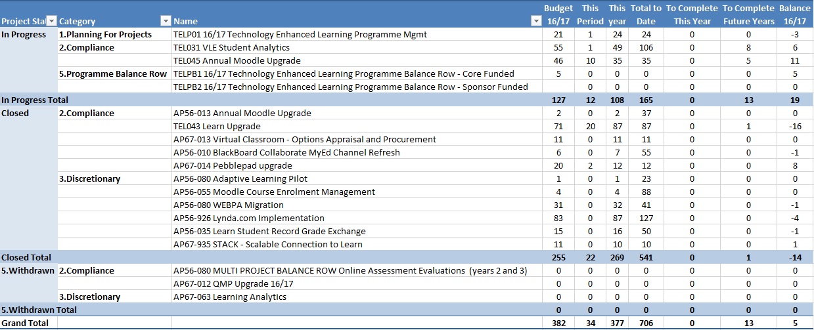This screenshot has width=814, height=330.
Task: Select the In Progress Total row label
Action: point(35,100)
